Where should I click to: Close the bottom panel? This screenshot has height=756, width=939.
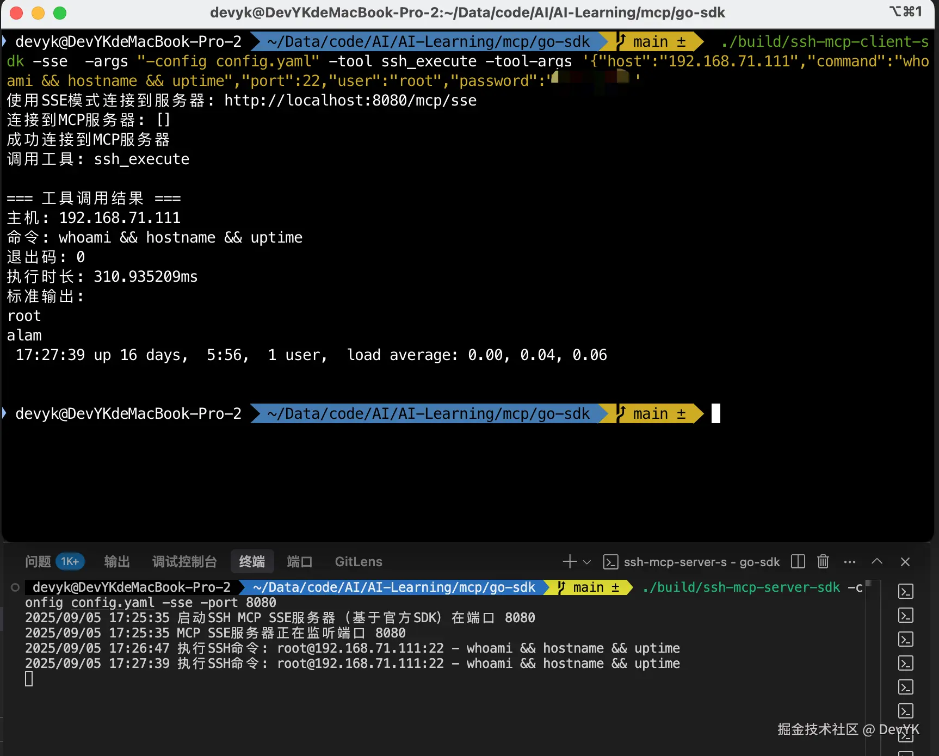pyautogui.click(x=905, y=562)
